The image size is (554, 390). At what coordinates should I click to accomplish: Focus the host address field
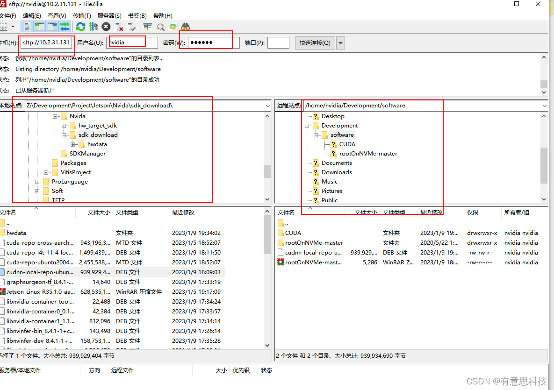pos(46,43)
